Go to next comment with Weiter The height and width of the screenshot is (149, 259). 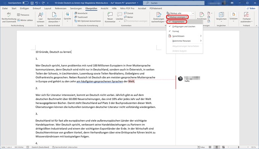point(129,17)
